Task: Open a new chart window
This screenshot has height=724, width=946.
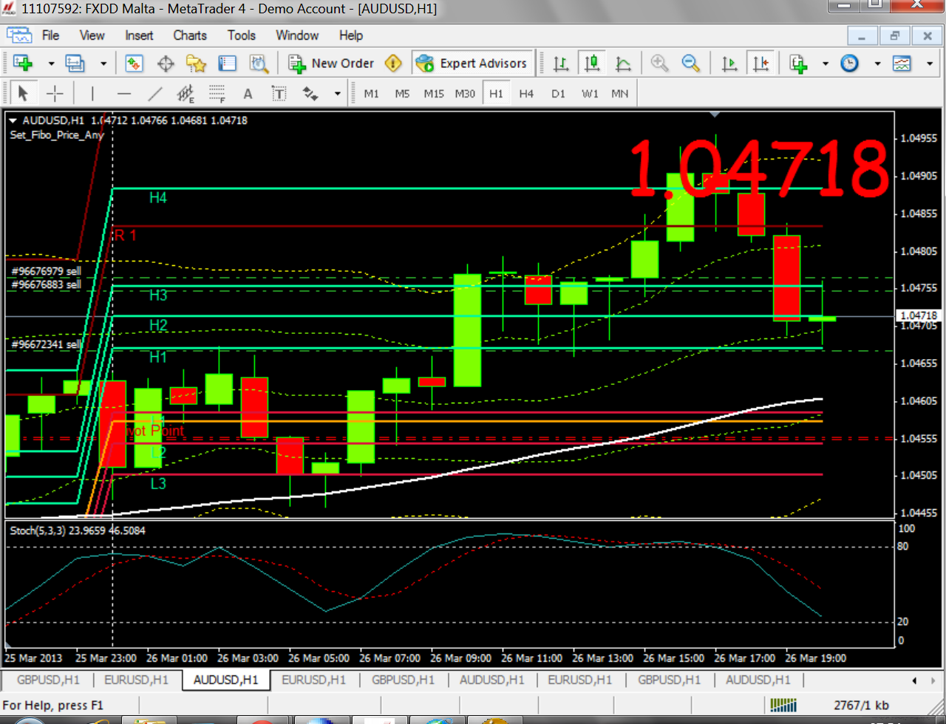Action: (x=22, y=64)
